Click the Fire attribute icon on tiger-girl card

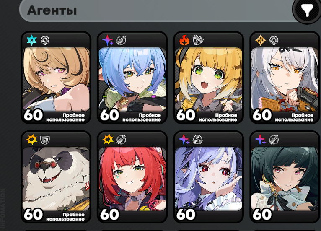184,40
